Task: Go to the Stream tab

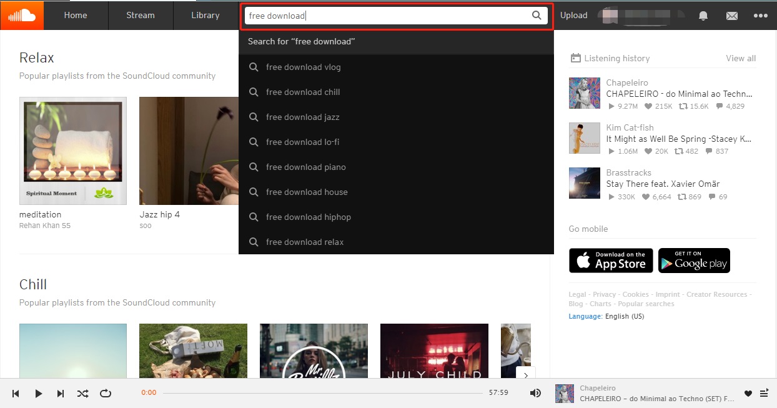Action: coord(141,15)
